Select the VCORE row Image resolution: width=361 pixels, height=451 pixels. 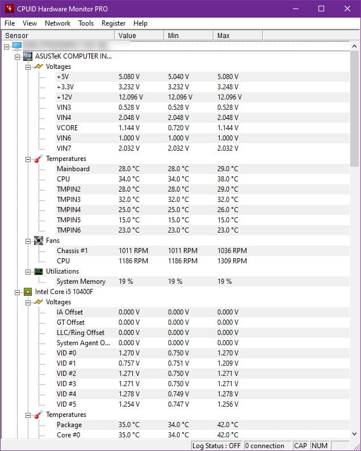(203, 128)
